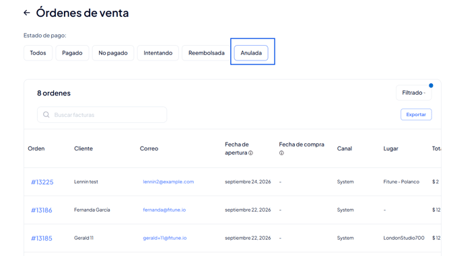Click System channel in the Lennin test row
The width and height of the screenshot is (451, 256).
pos(345,181)
